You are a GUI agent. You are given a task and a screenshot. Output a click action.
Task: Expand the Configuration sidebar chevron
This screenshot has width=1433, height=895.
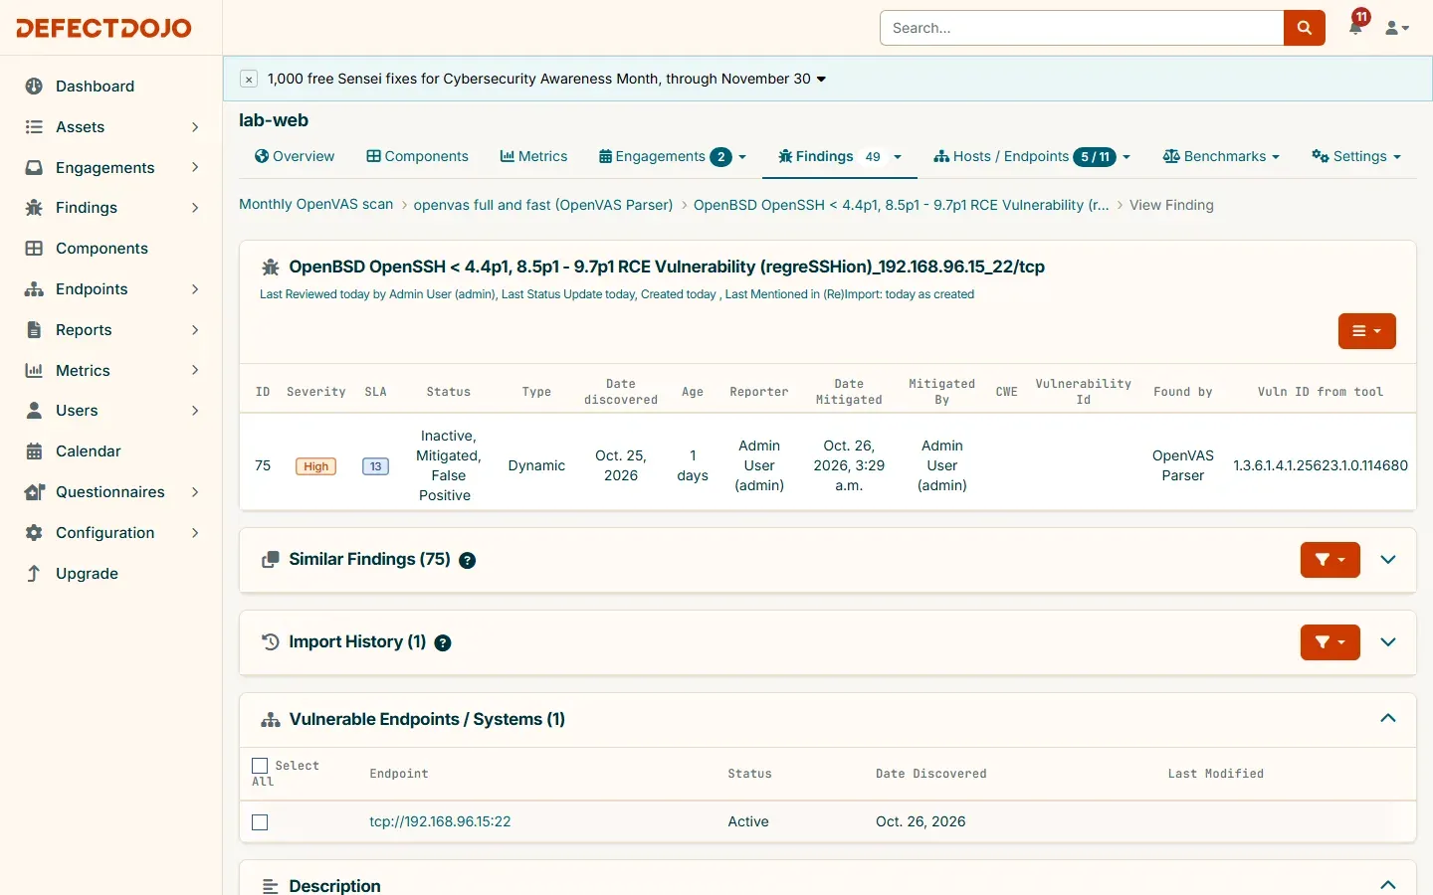195,532
